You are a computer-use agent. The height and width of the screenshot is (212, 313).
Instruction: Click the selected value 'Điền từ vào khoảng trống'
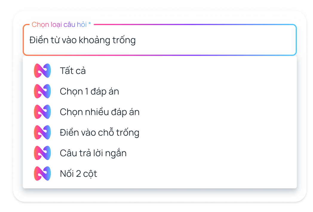point(82,40)
